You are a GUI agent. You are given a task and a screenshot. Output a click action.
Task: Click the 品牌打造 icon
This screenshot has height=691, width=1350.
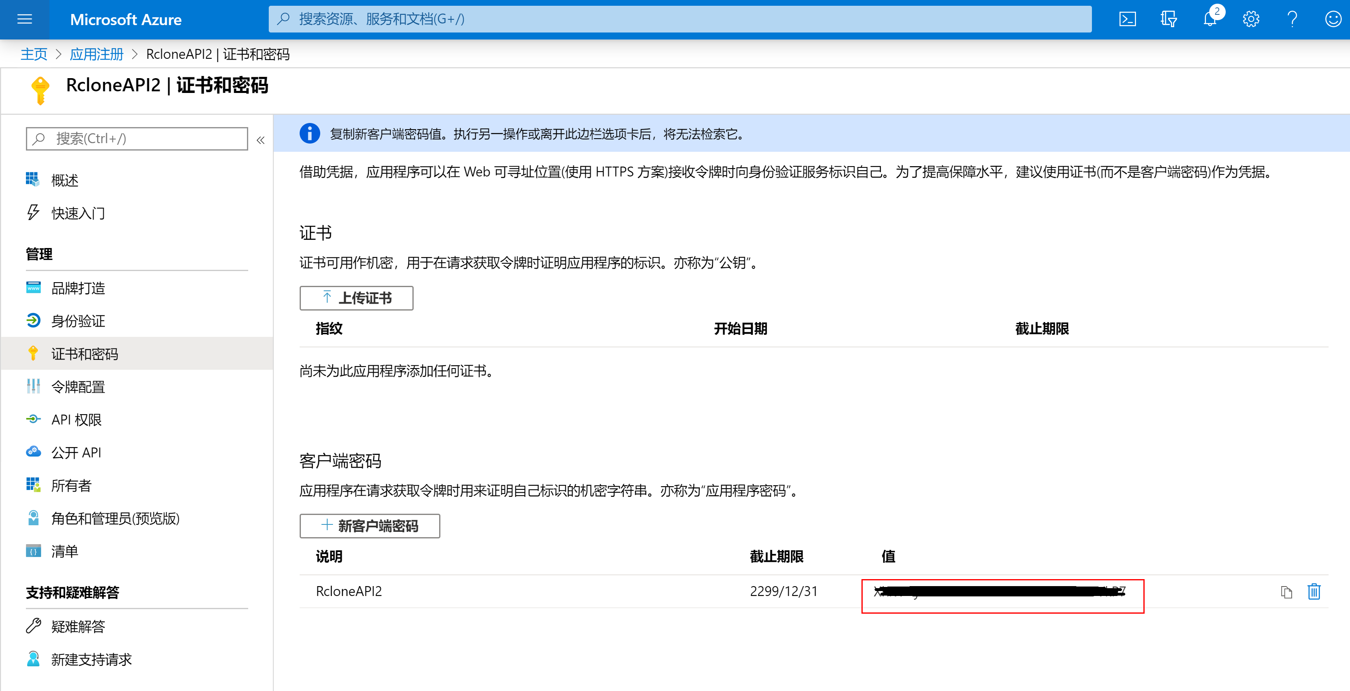(33, 287)
